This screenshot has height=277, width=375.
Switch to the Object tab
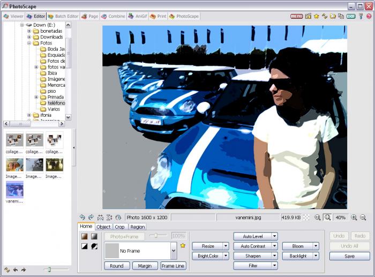pyautogui.click(x=103, y=227)
